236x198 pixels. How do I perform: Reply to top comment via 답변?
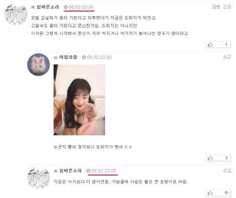click(216, 7)
